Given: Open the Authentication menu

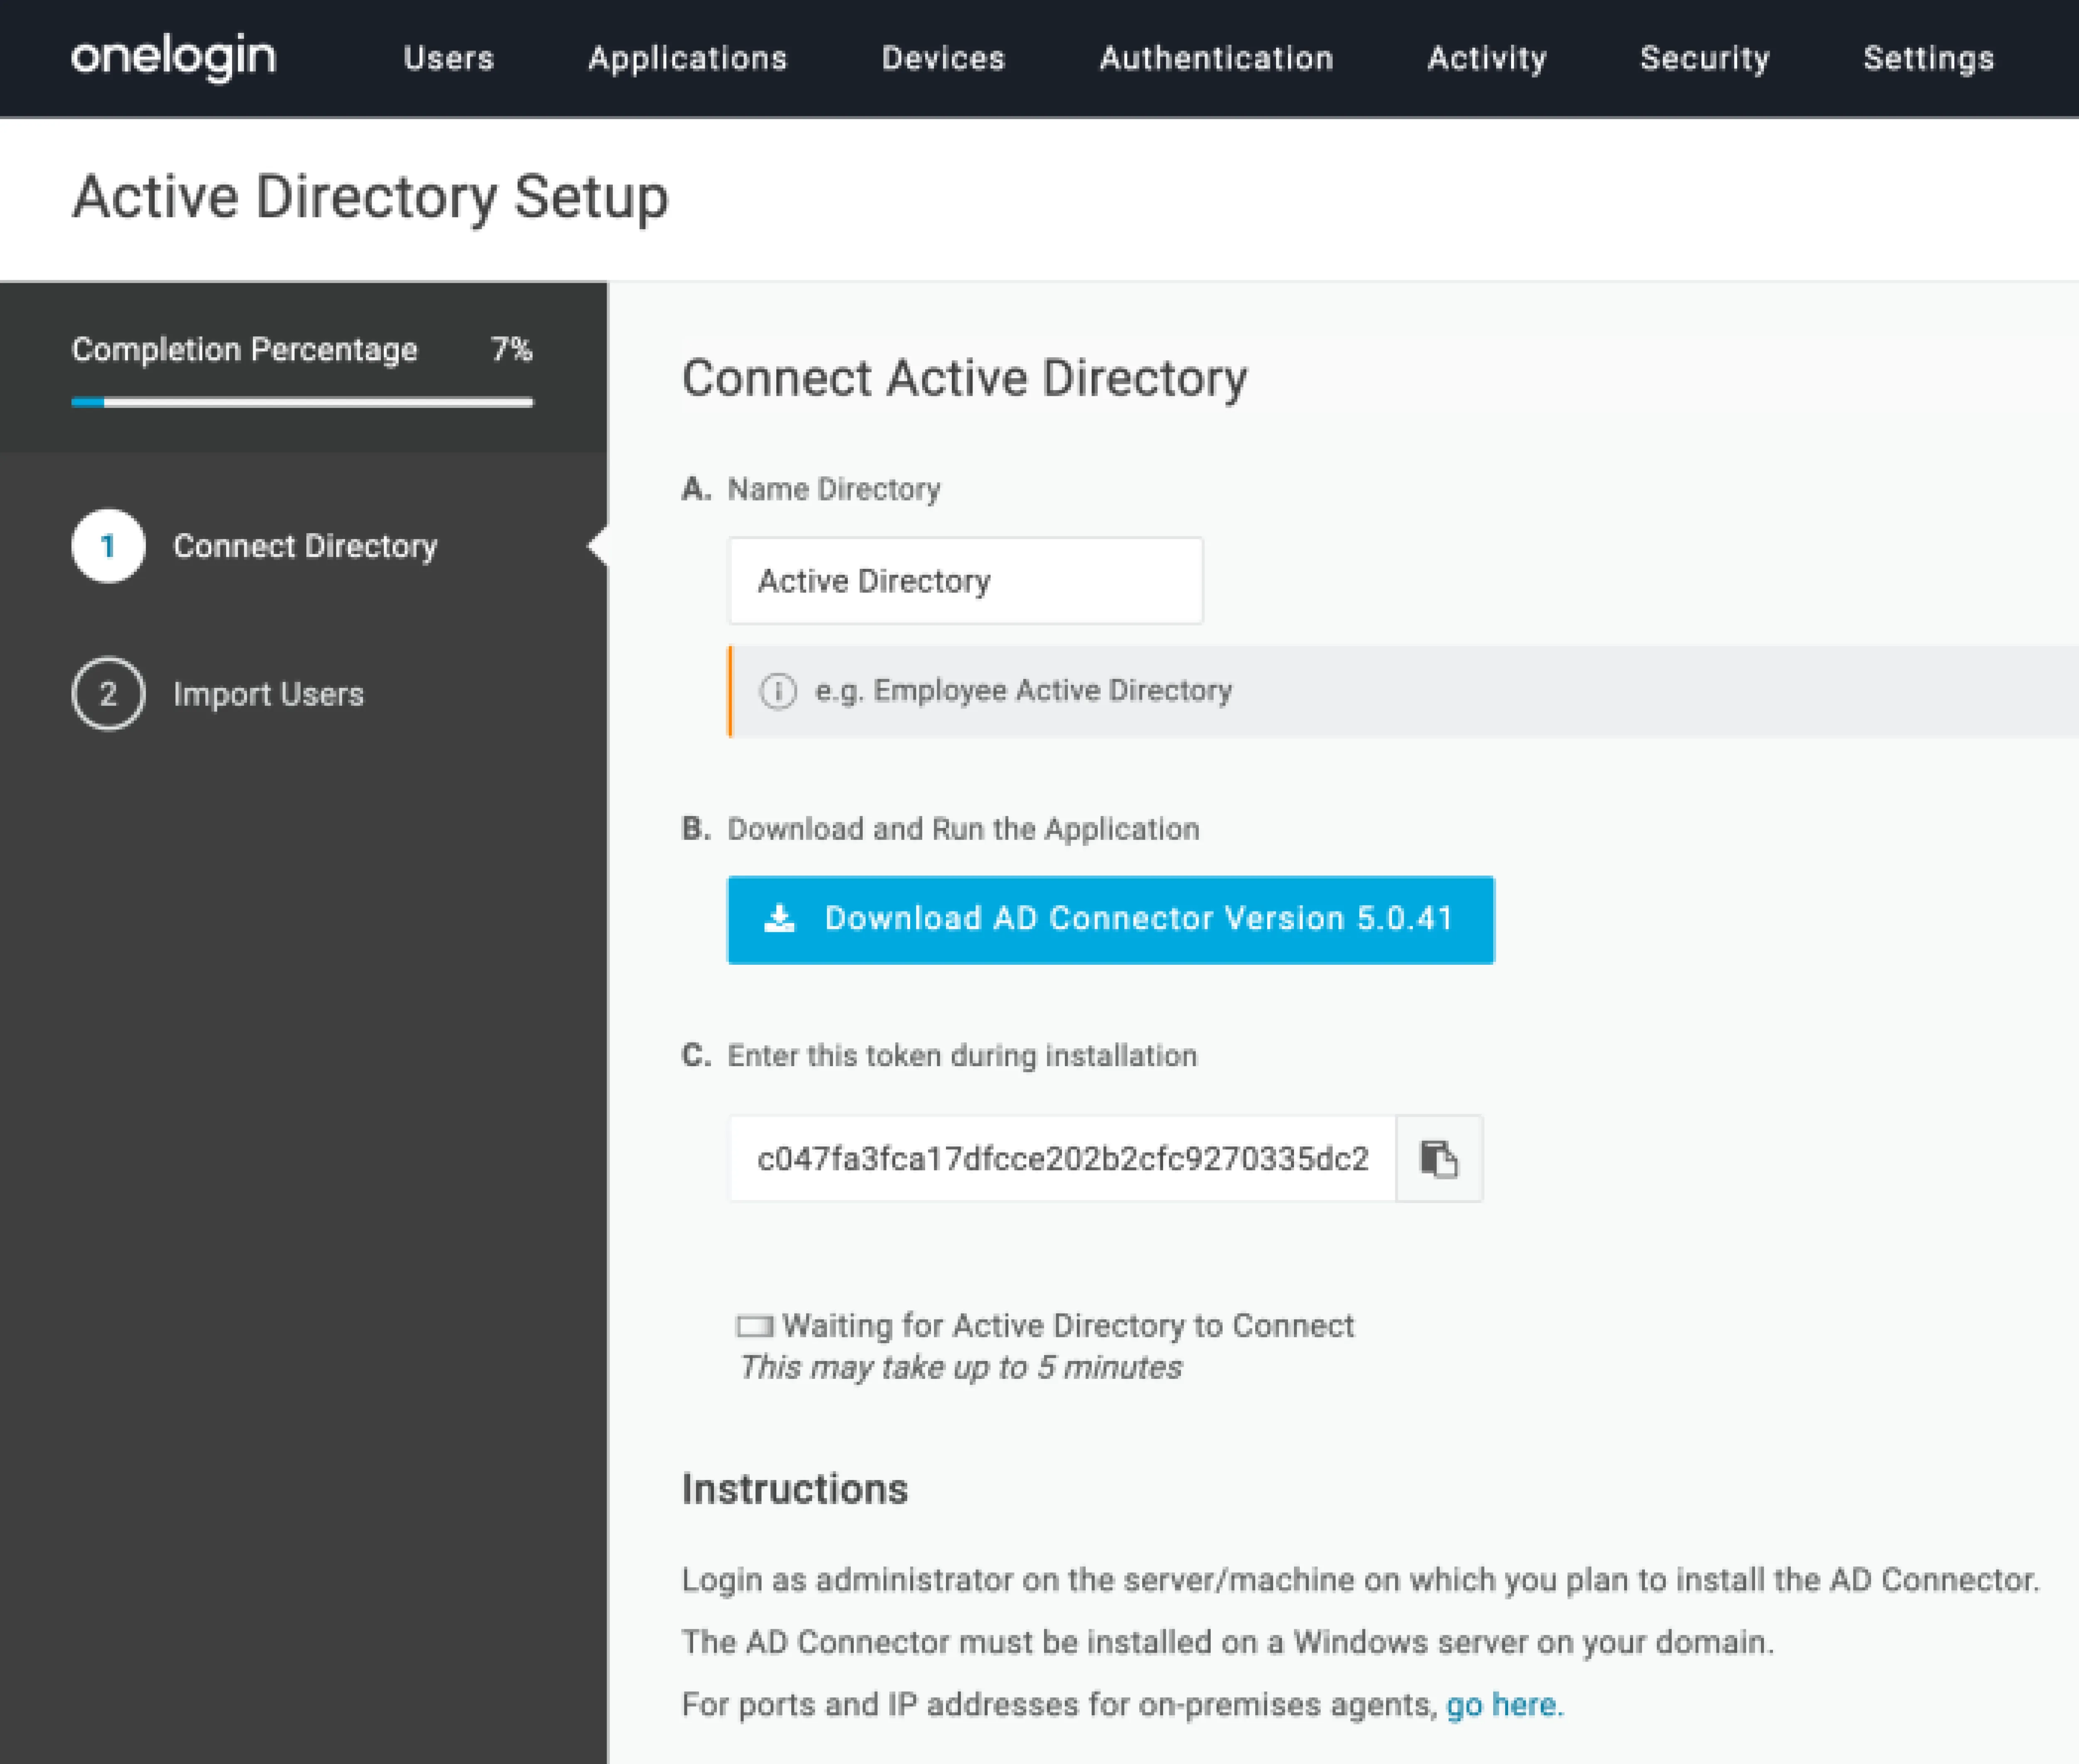Looking at the screenshot, I should point(1216,58).
